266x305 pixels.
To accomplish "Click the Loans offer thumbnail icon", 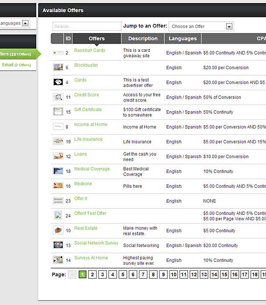I will 58,156.
